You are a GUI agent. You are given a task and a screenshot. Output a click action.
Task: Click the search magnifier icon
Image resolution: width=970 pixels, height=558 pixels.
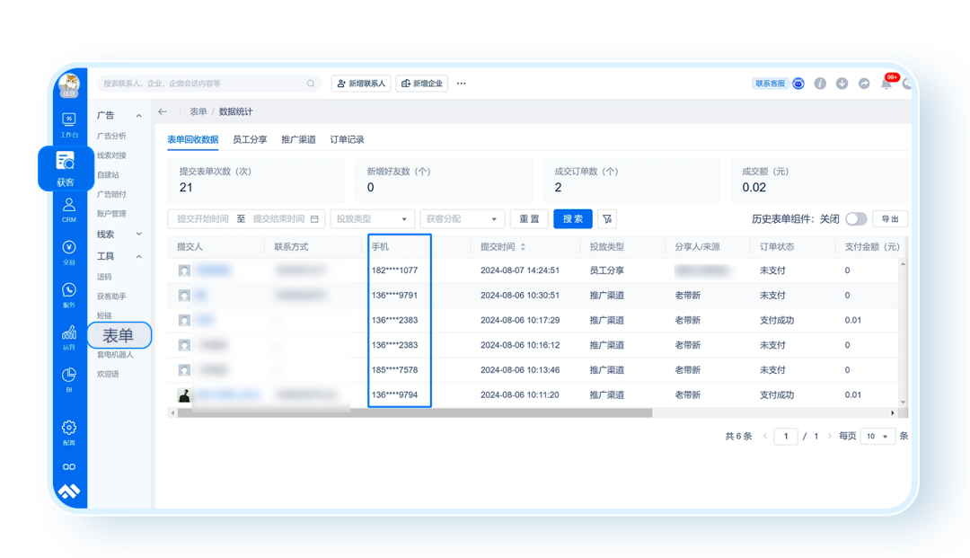tap(311, 84)
